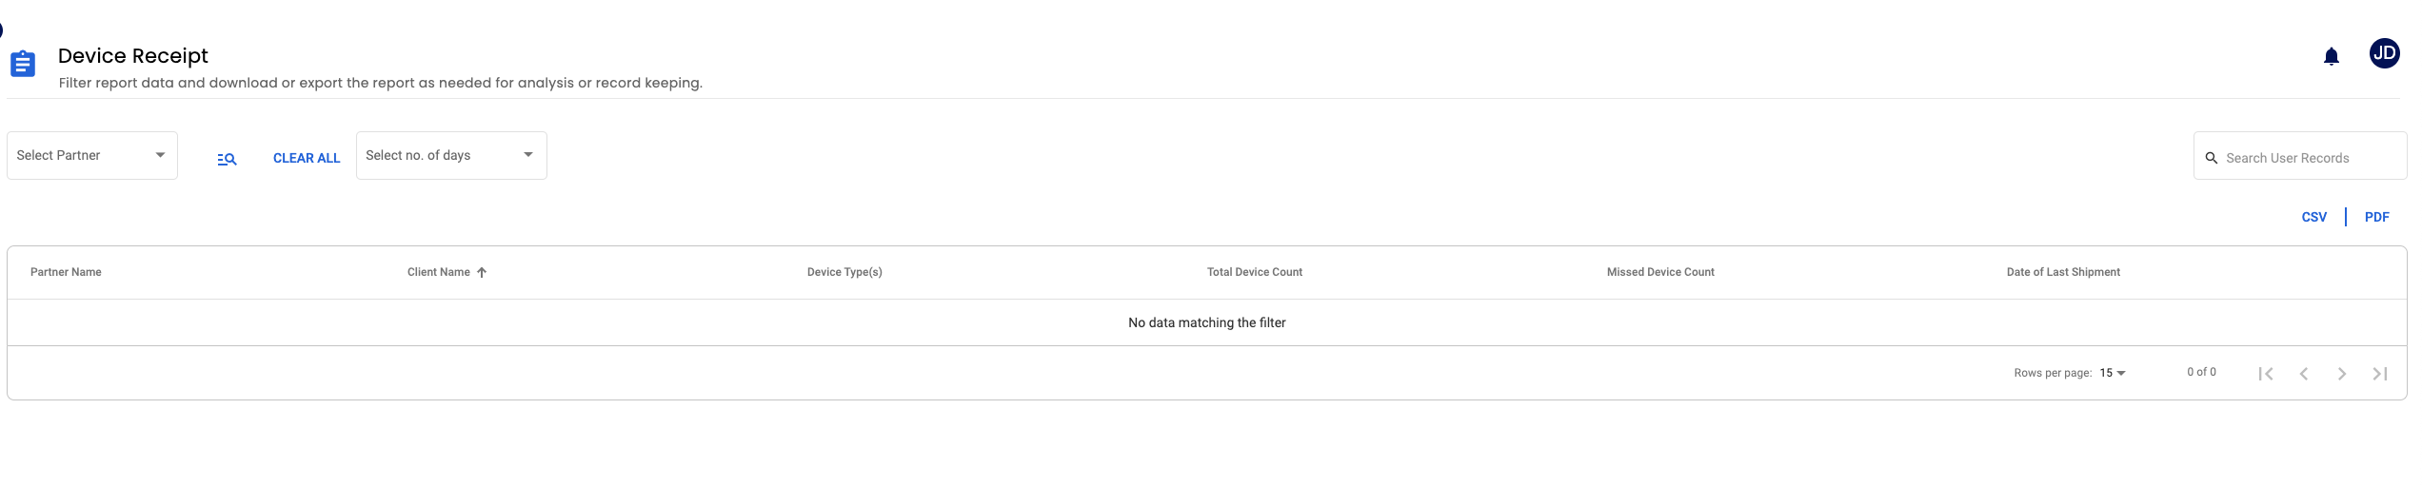Go to previous page of results

(x=2304, y=374)
